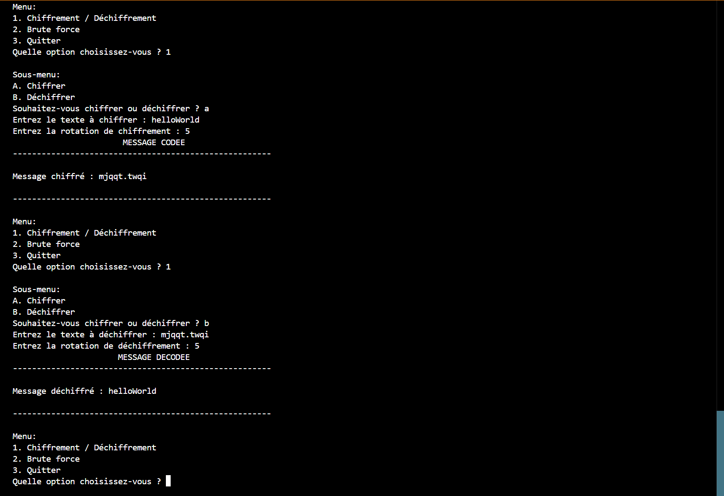
Task: Click 'B. Déchiffrer' in the second Sous-menu
Action: click(x=44, y=312)
